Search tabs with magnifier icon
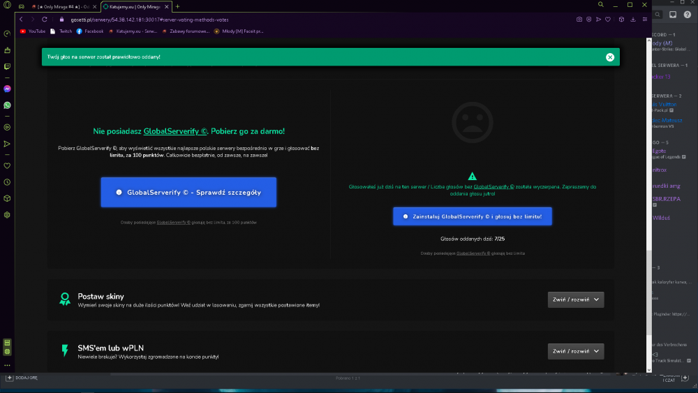The width and height of the screenshot is (698, 393). tap(600, 4)
